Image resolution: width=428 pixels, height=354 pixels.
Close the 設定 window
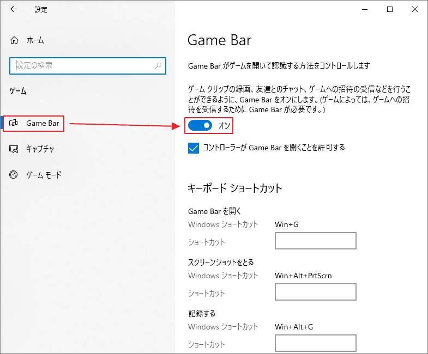(415, 9)
